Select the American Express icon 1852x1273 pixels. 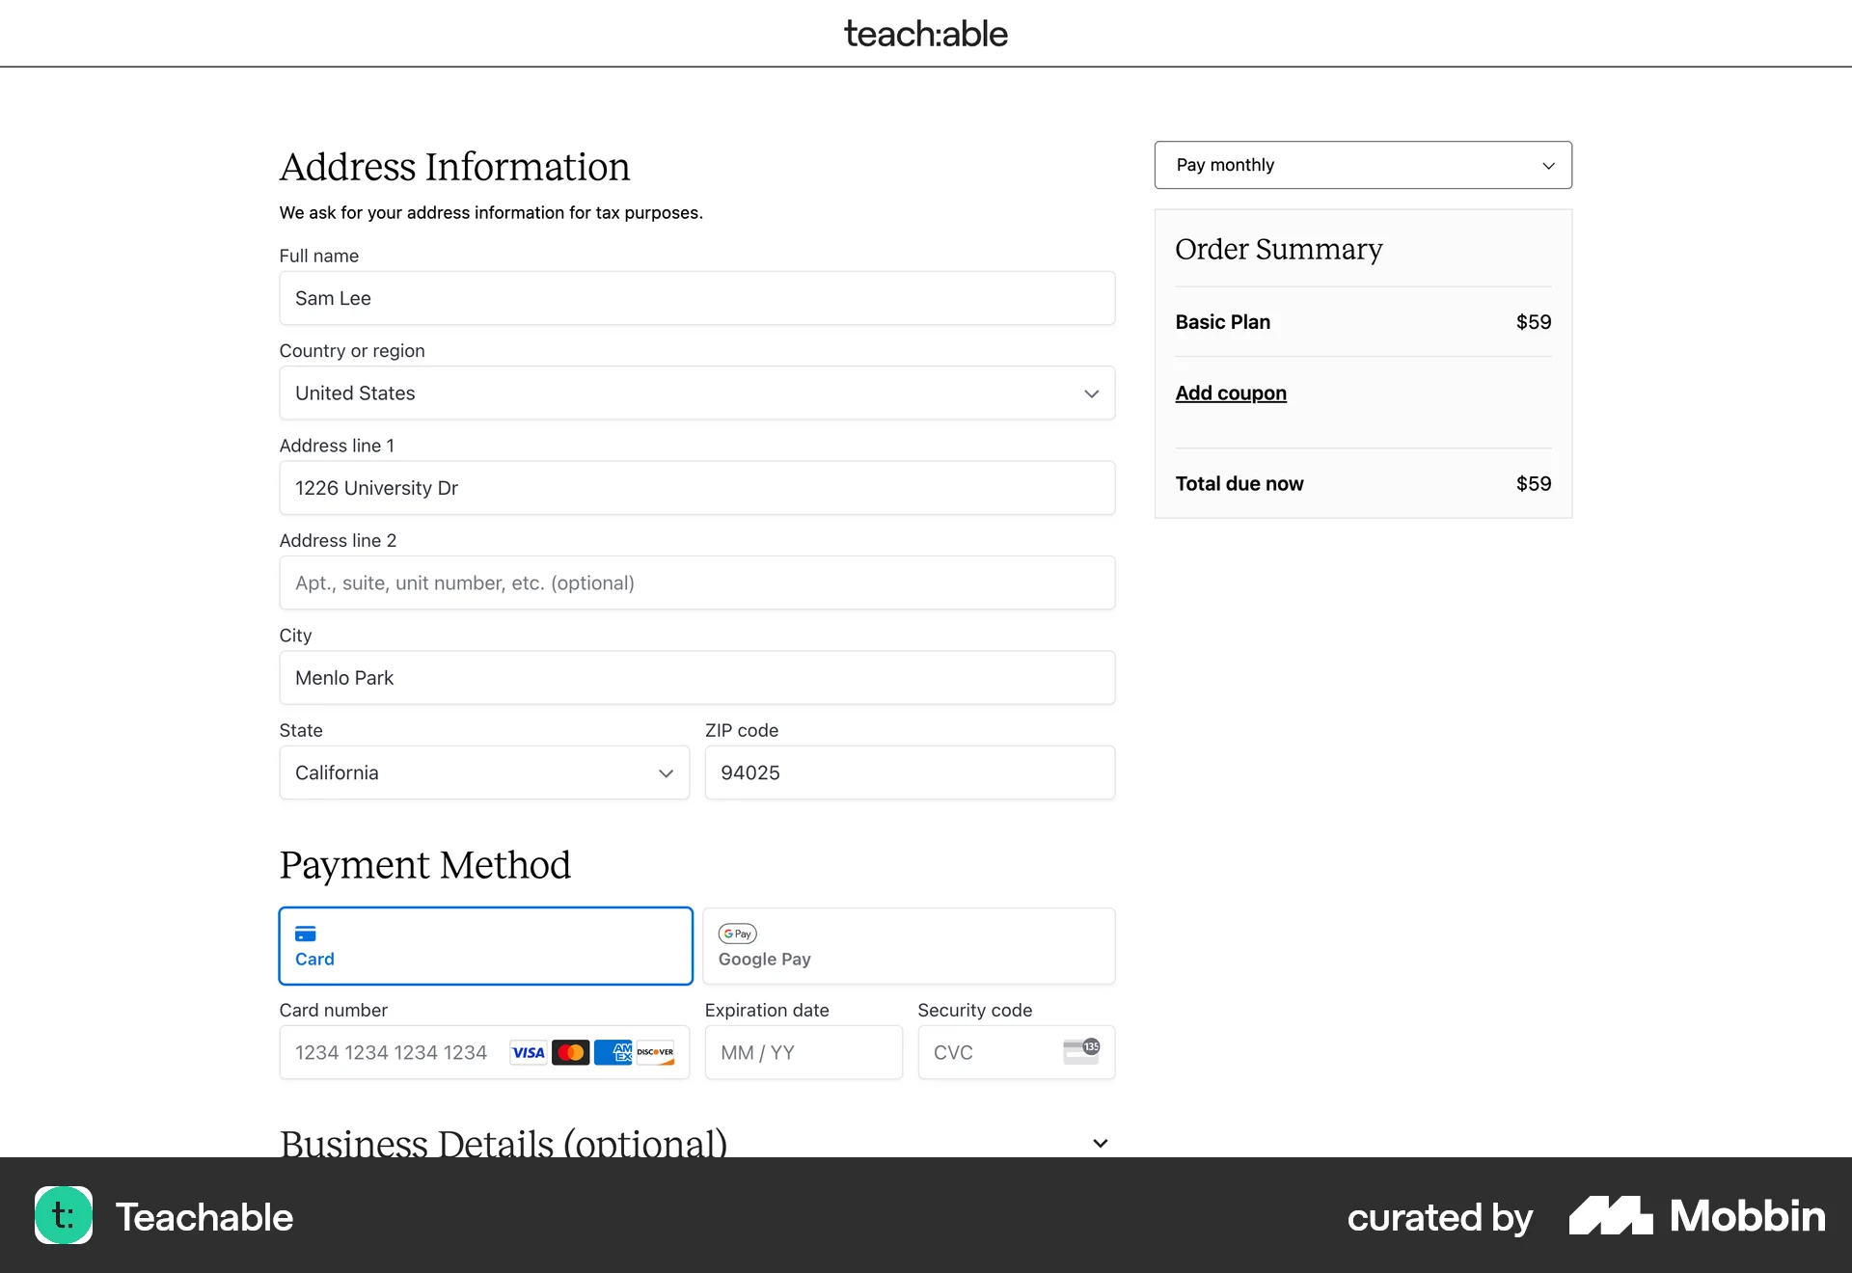pyautogui.click(x=613, y=1052)
